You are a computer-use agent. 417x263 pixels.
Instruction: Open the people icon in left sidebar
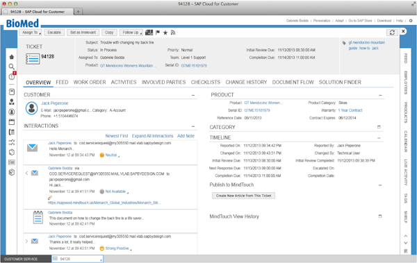coord(11,102)
